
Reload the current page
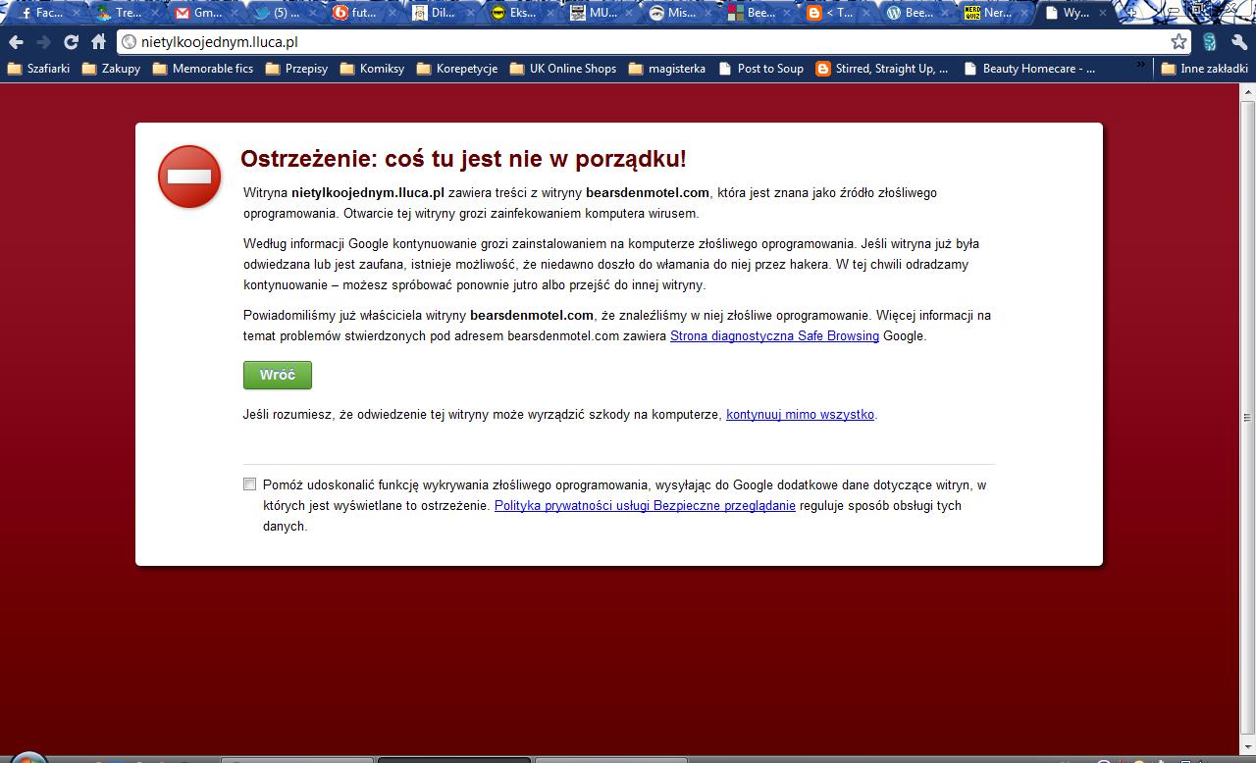71,42
